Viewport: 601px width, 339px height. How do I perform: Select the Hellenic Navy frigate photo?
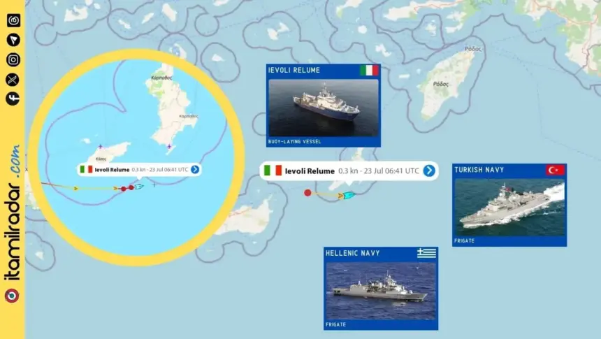tap(381, 291)
